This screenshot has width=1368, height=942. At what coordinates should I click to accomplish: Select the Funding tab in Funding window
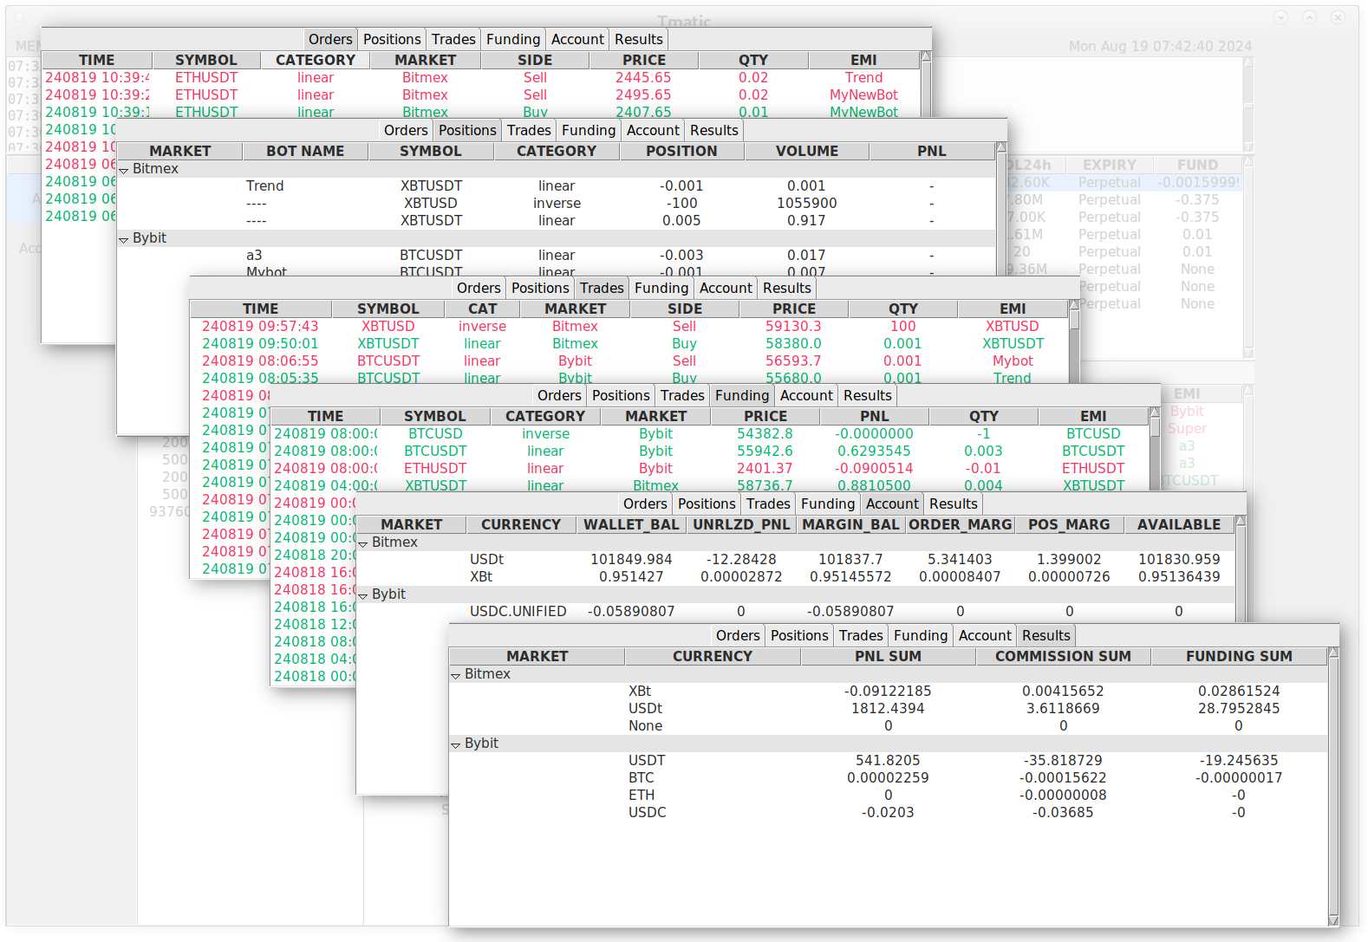pyautogui.click(x=742, y=395)
